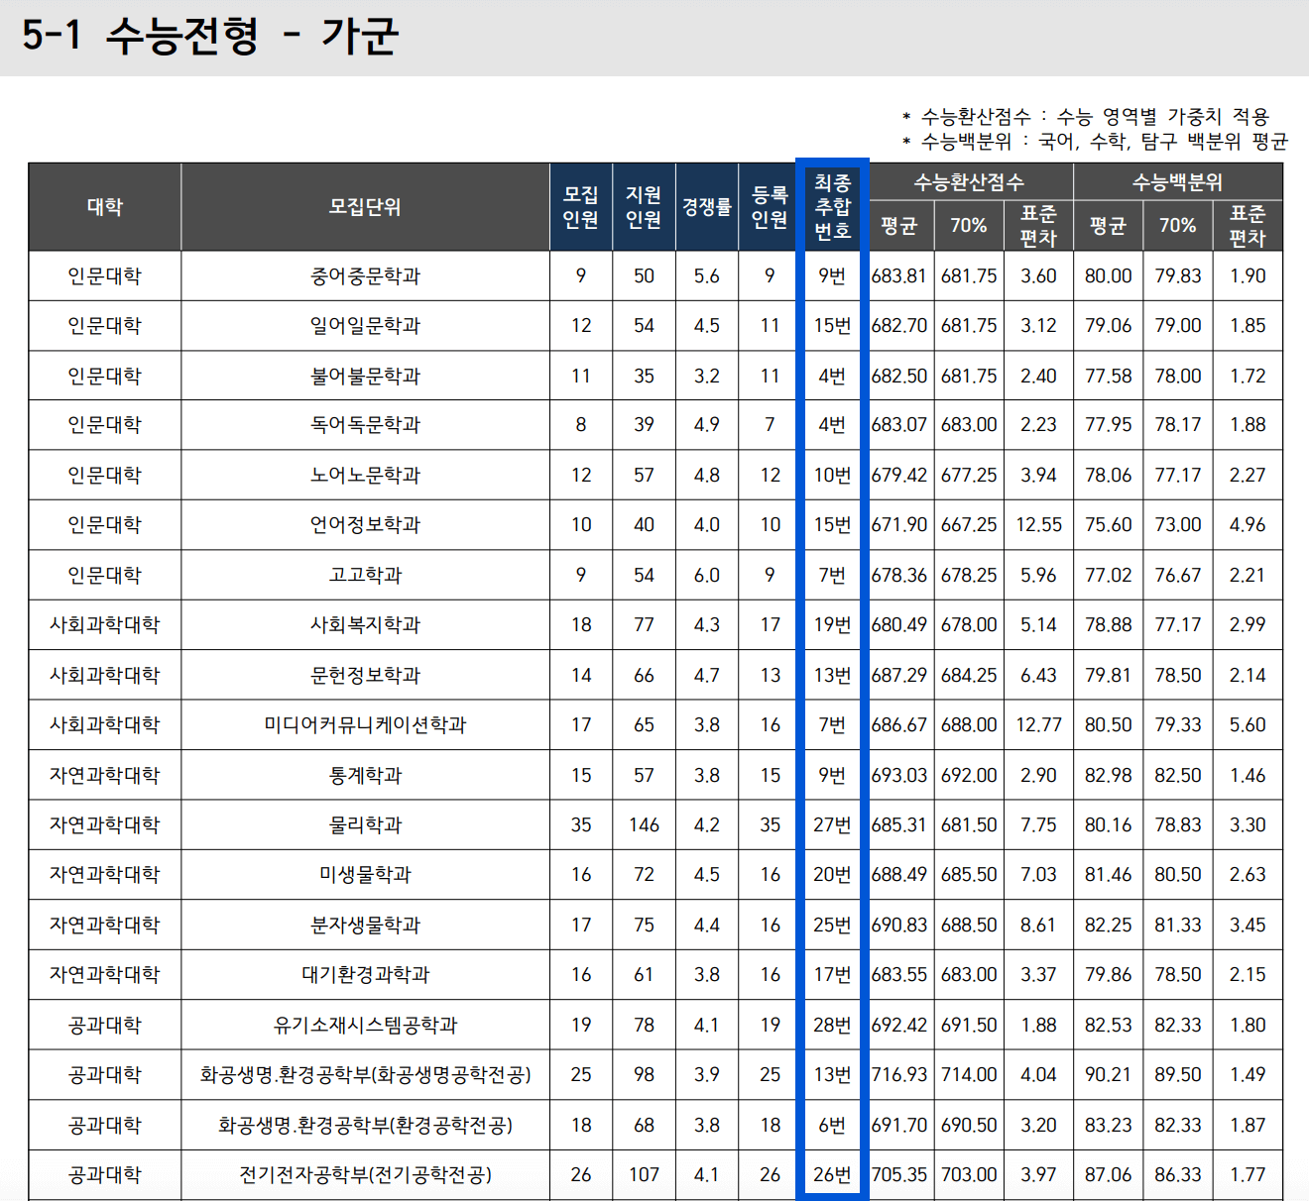Click the 유기소재시스템공학과 cell

coord(365,1025)
